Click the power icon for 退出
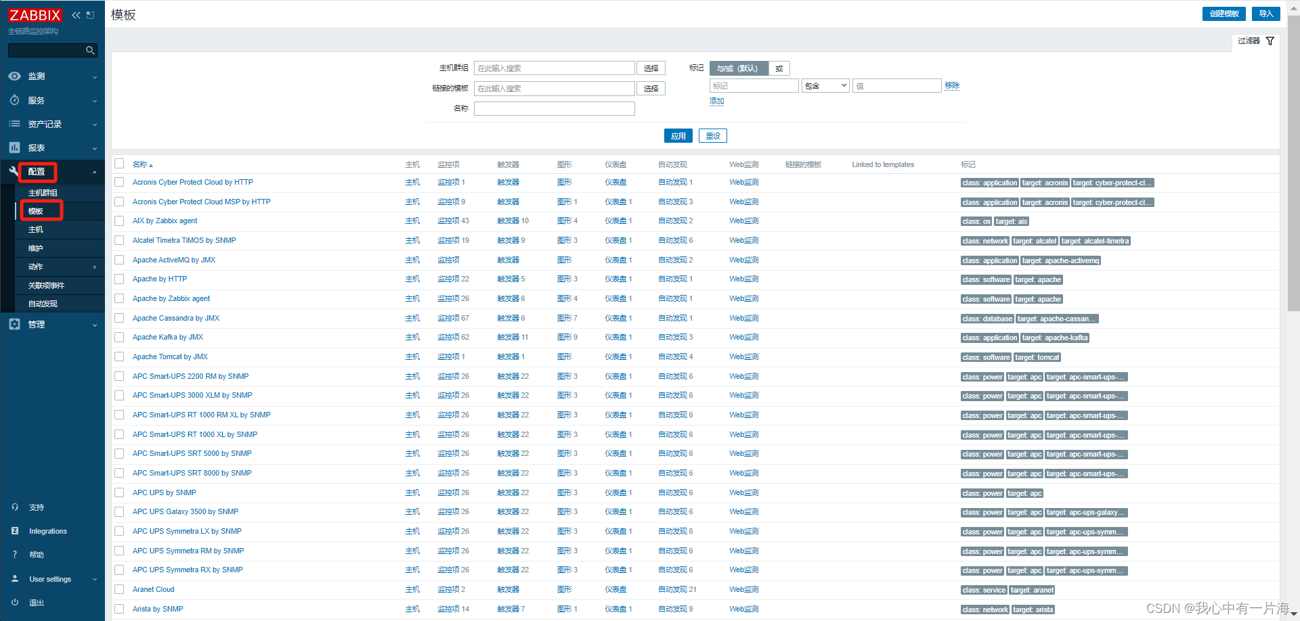Viewport: 1300px width, 621px height. (x=15, y=603)
